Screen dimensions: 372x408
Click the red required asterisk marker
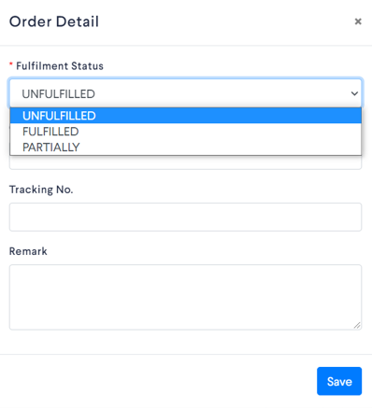[x=11, y=64]
